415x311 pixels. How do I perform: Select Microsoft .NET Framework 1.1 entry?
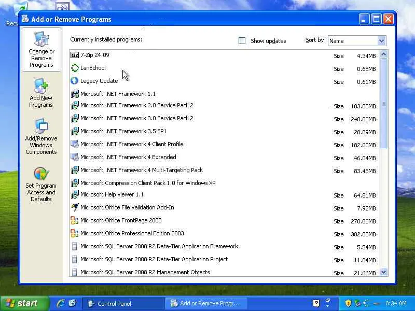tap(225, 94)
